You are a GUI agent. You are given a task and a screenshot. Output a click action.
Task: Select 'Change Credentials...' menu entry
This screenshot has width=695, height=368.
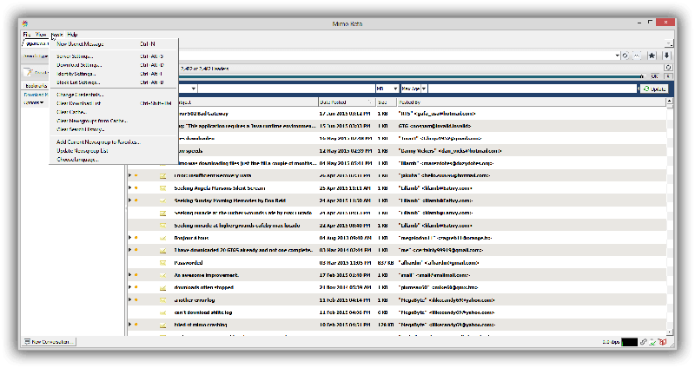[114, 95]
